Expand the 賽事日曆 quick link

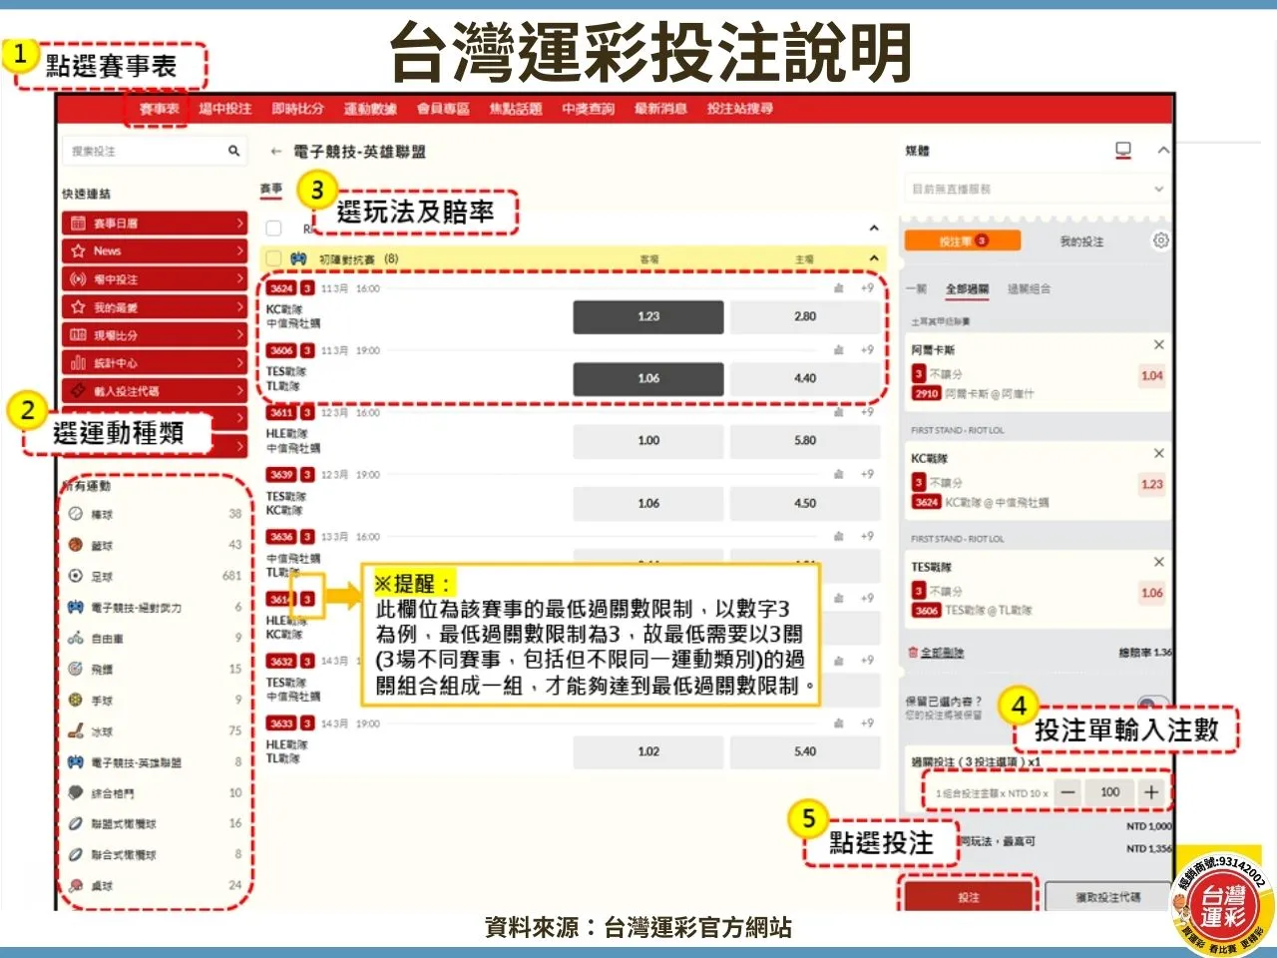pos(154,224)
